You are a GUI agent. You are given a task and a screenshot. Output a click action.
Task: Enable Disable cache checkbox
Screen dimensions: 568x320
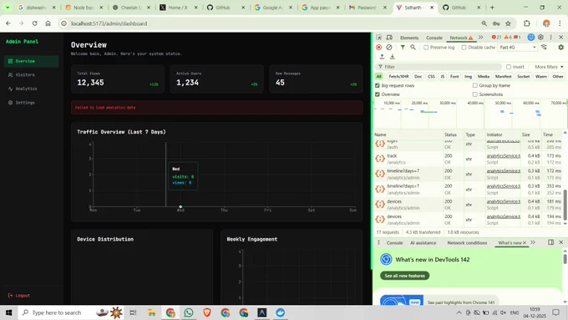click(x=464, y=48)
